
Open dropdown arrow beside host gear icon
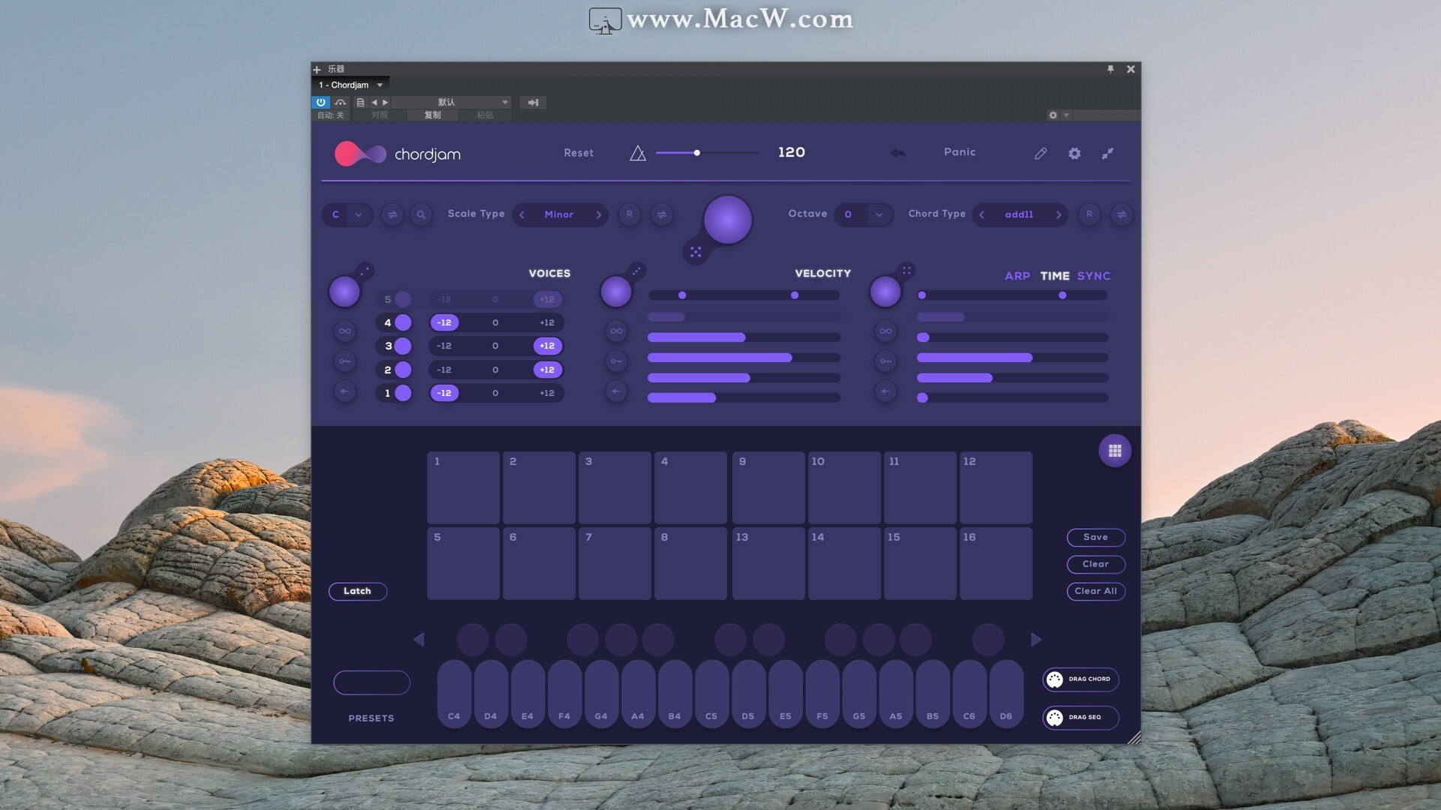coord(1066,115)
